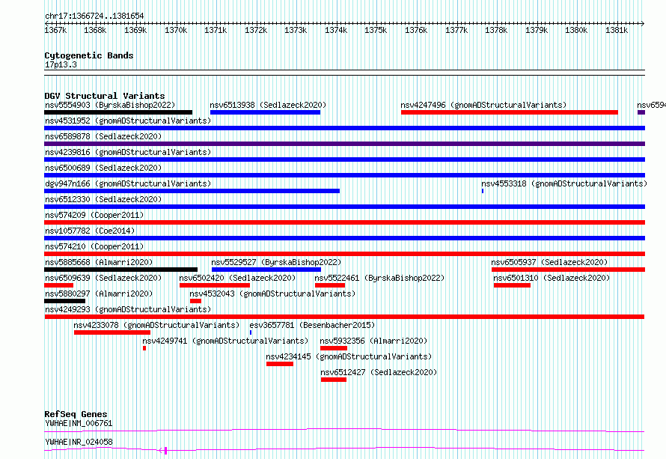Click the red bar under nsv4233078

coord(112,332)
